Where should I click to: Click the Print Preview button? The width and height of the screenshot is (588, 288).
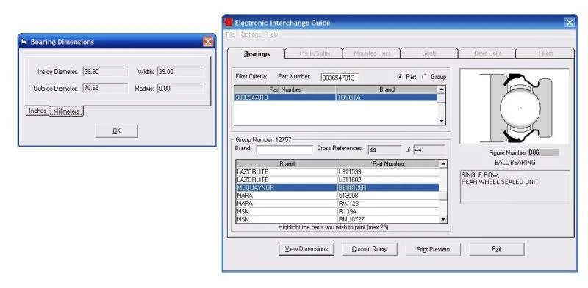[433, 249]
